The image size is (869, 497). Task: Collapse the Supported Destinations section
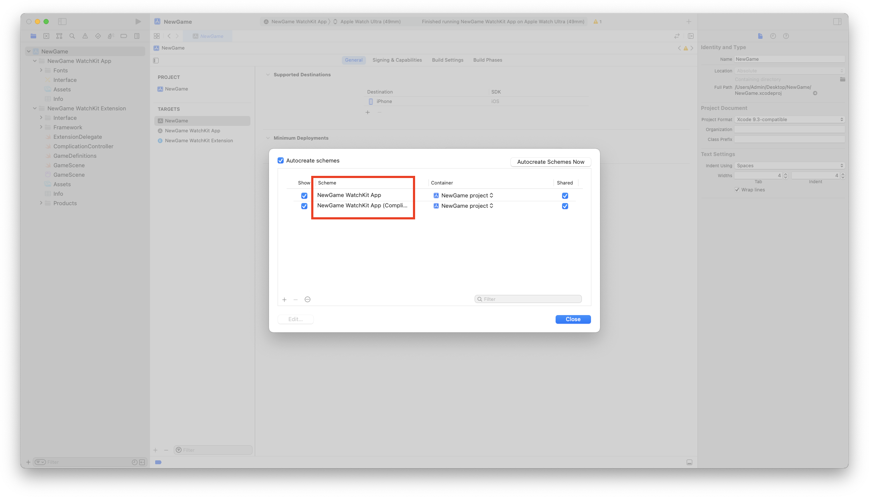268,75
